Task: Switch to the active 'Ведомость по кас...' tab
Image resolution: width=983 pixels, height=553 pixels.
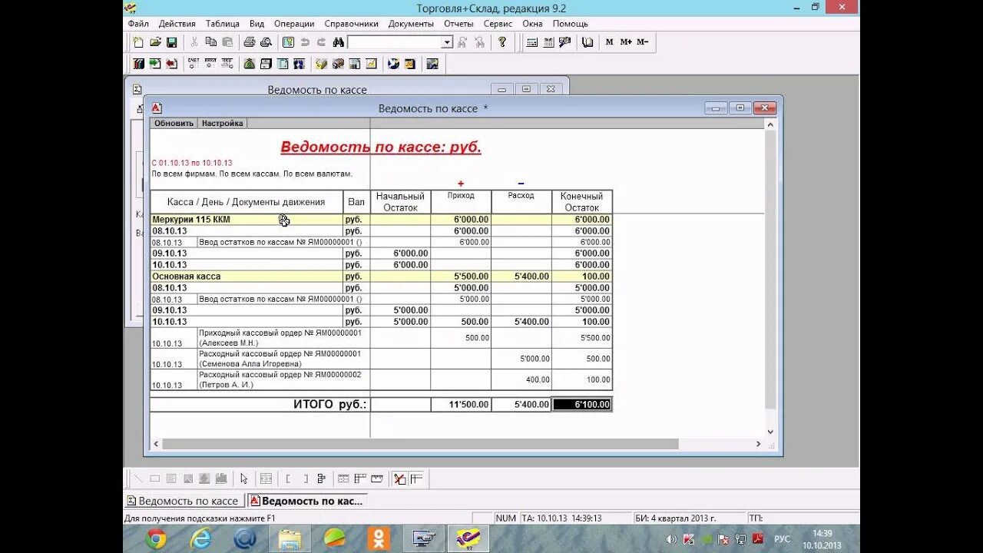Action: click(x=307, y=501)
